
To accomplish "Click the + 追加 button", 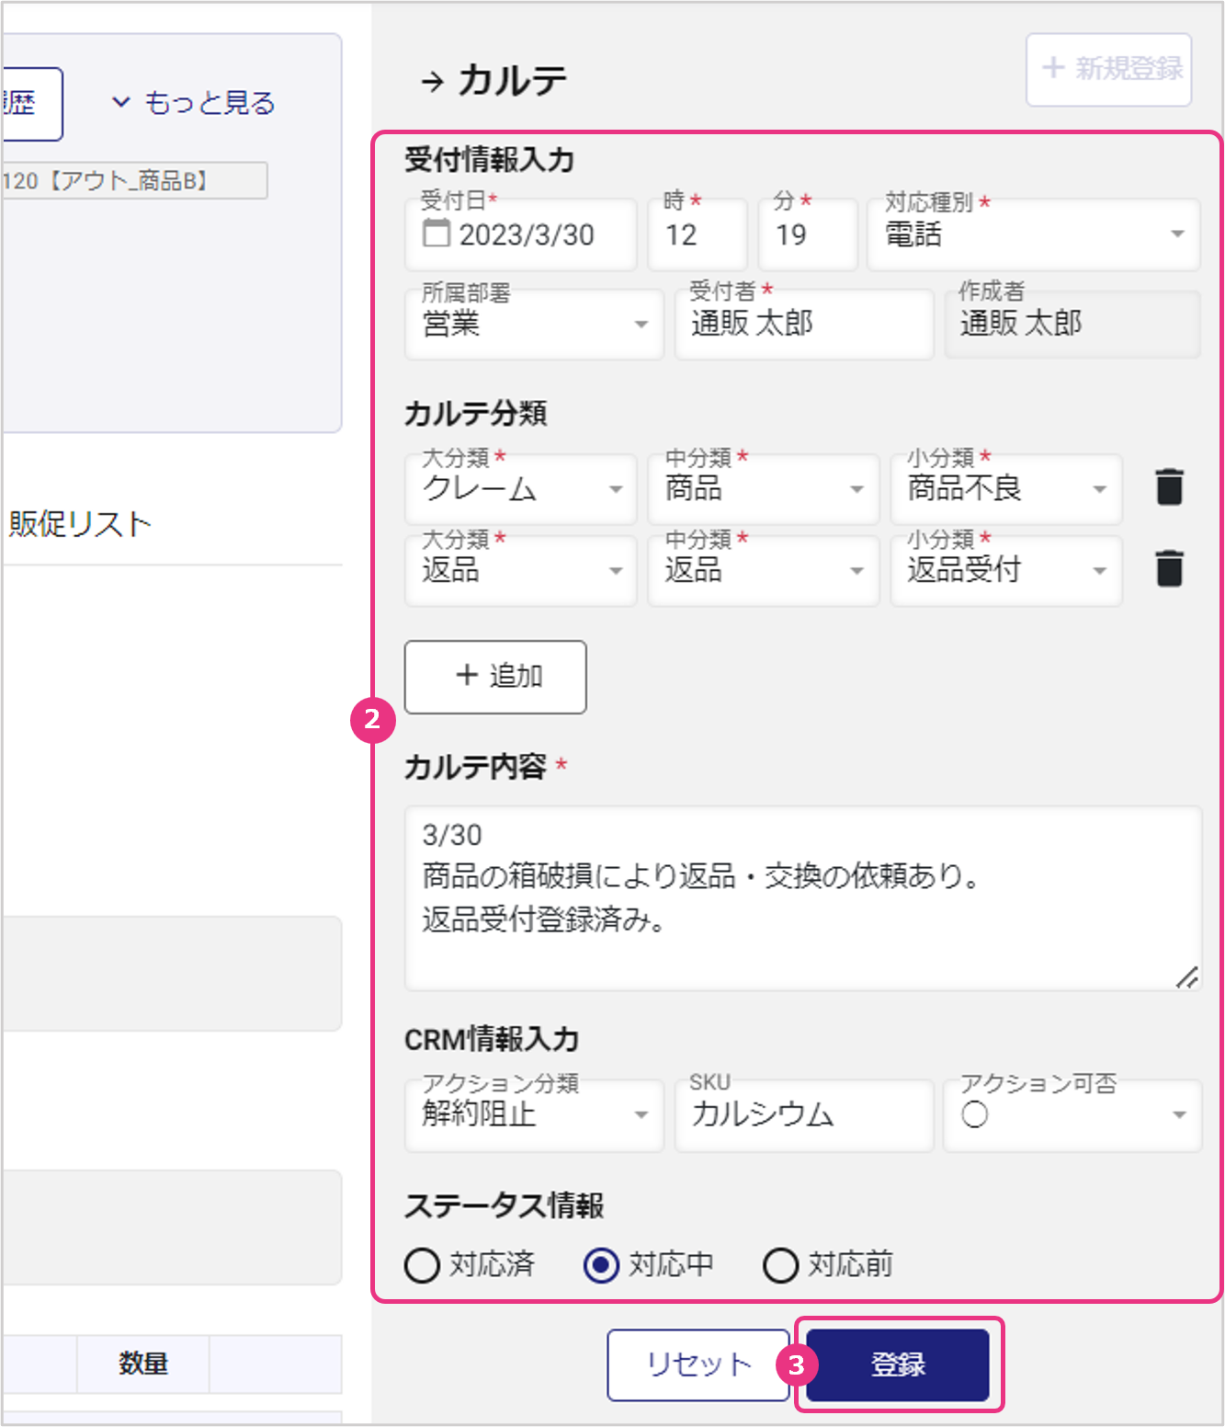I will [x=495, y=677].
